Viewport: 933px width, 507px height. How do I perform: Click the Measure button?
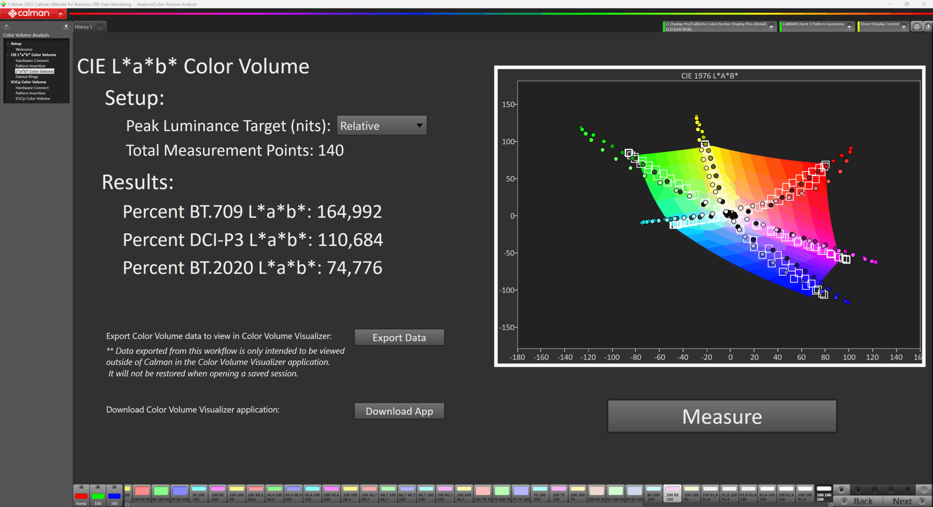coord(721,416)
